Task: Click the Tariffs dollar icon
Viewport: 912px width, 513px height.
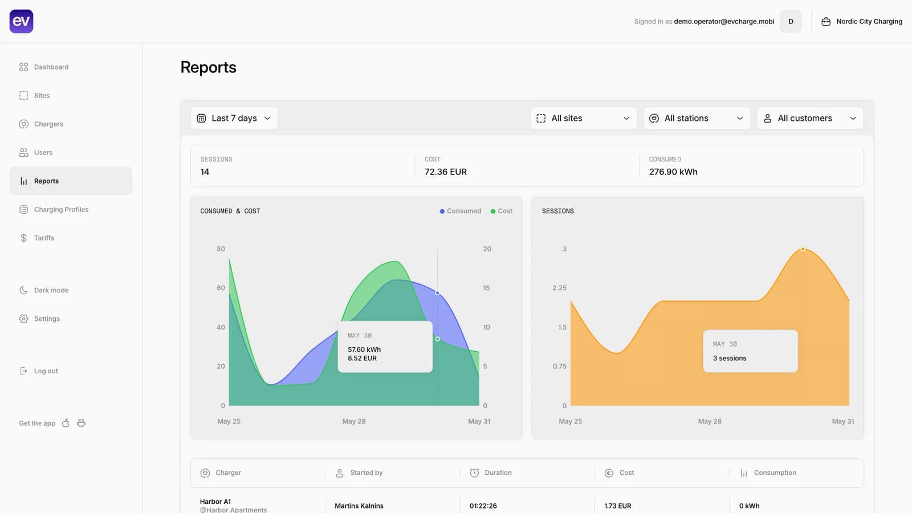Action: pyautogui.click(x=23, y=238)
